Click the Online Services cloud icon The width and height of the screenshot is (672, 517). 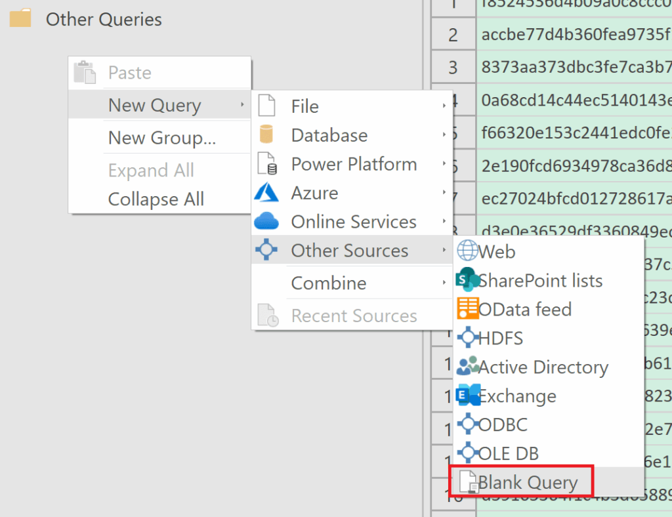(266, 222)
